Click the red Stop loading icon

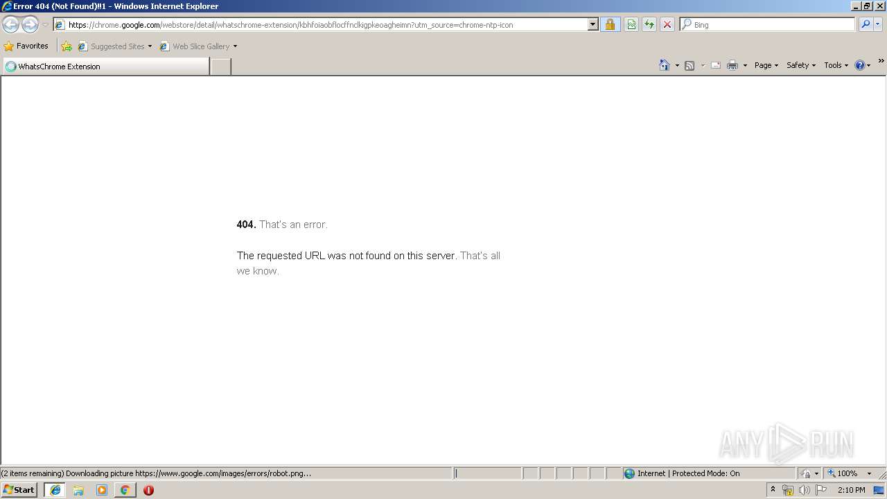tap(667, 25)
